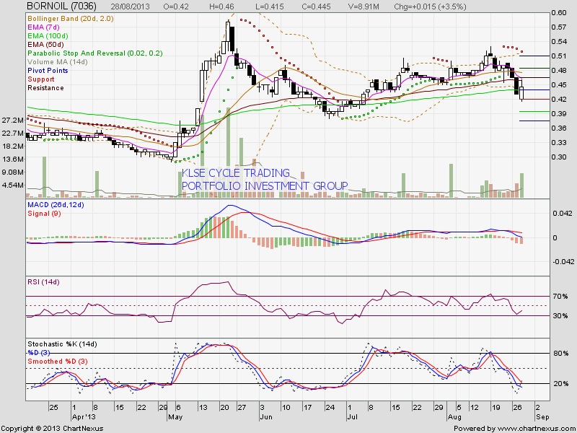The height and width of the screenshot is (433, 577).
Task: Click the RSI (14d) indicator label
Action: pos(43,282)
